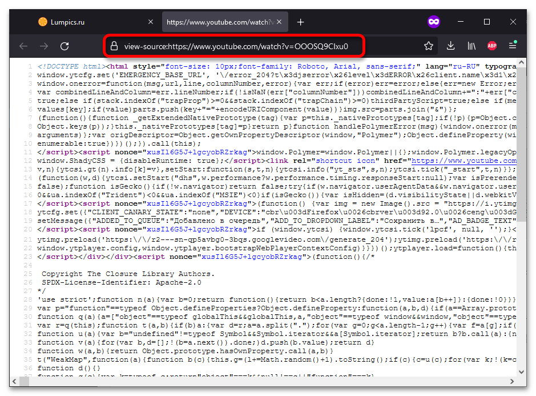Click the horizontal scroll left arrow
This screenshot has height=396, width=536.
click(14, 381)
